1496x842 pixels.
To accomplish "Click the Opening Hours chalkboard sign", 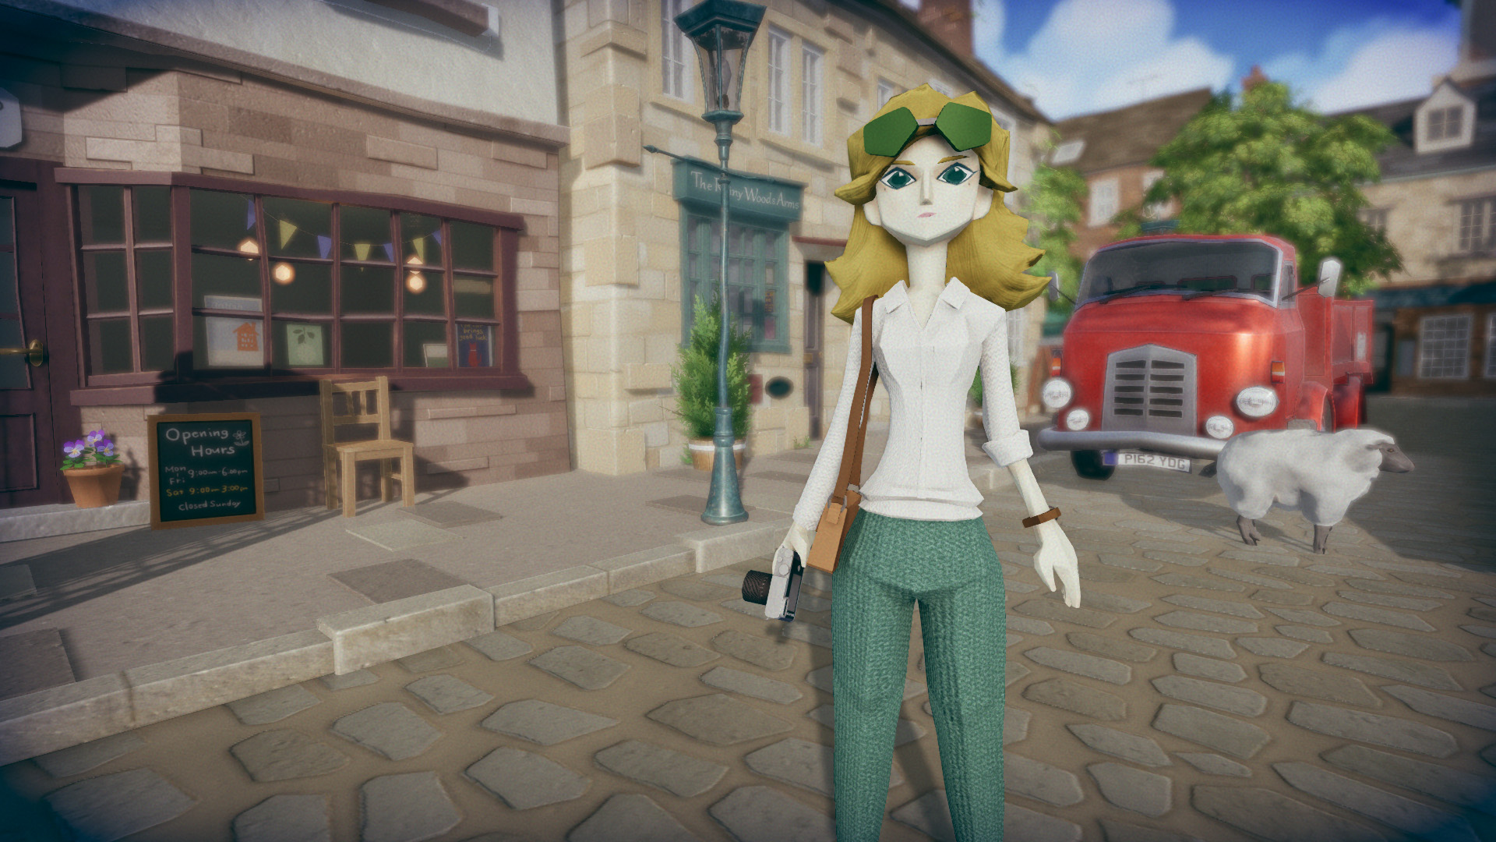I will coord(206,469).
